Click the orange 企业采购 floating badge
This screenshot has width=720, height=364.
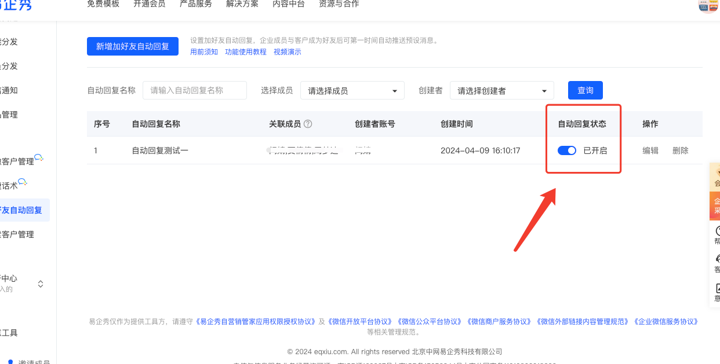click(x=715, y=205)
